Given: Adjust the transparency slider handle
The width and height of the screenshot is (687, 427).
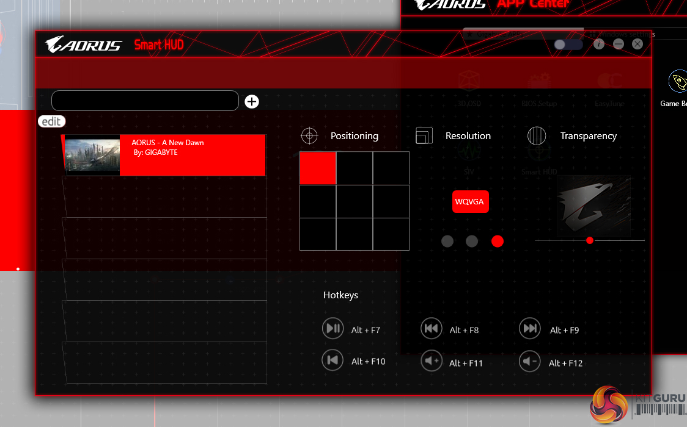Looking at the screenshot, I should 590,240.
